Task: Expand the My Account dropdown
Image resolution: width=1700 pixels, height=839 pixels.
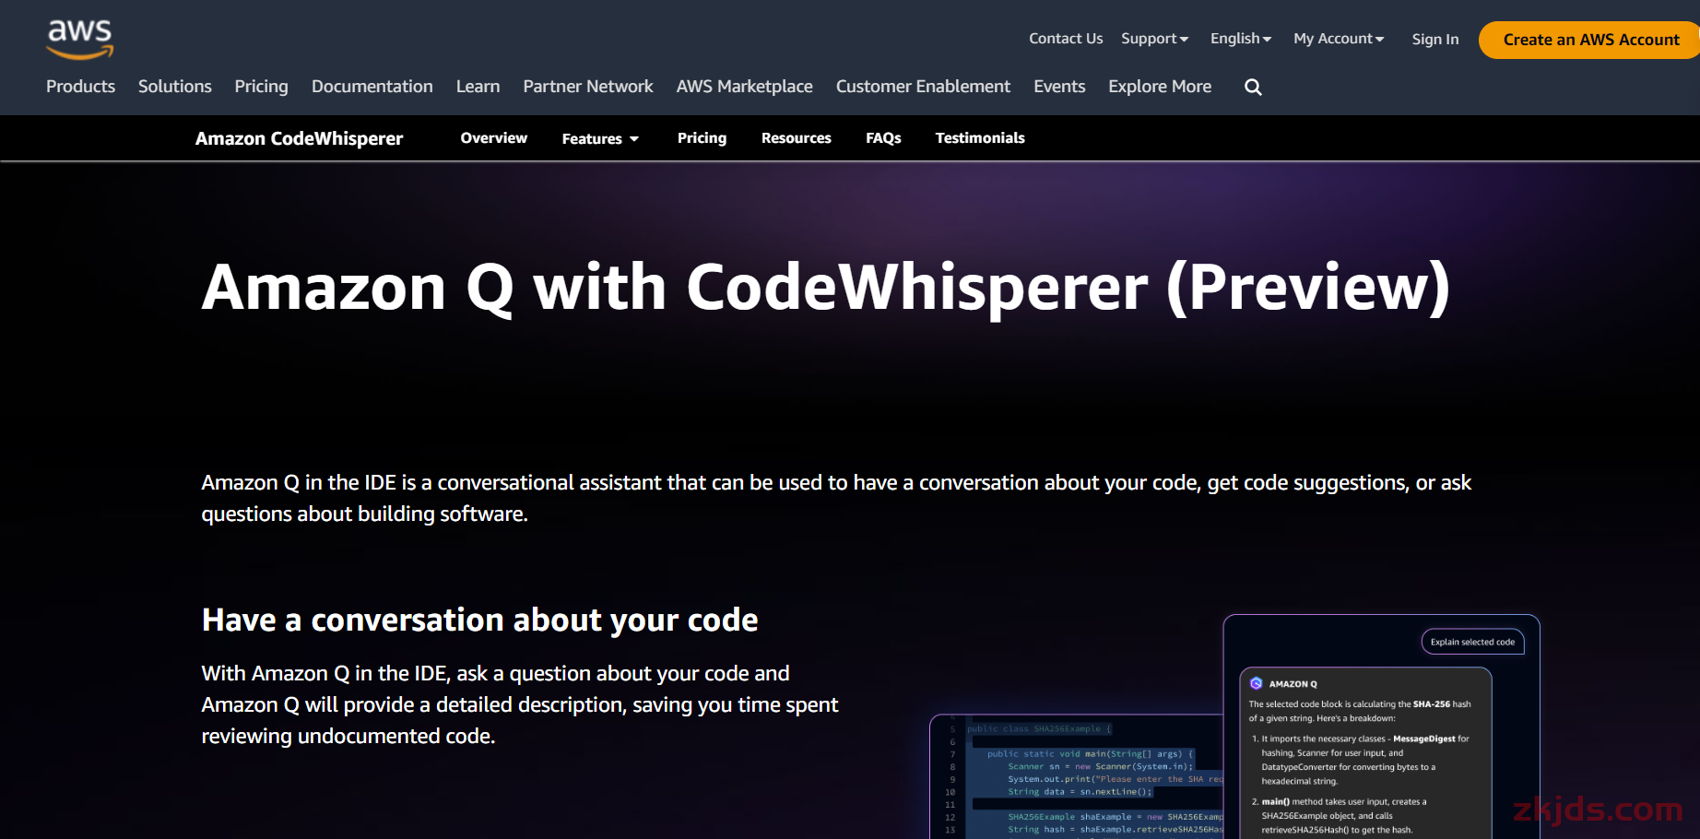Action: point(1339,39)
